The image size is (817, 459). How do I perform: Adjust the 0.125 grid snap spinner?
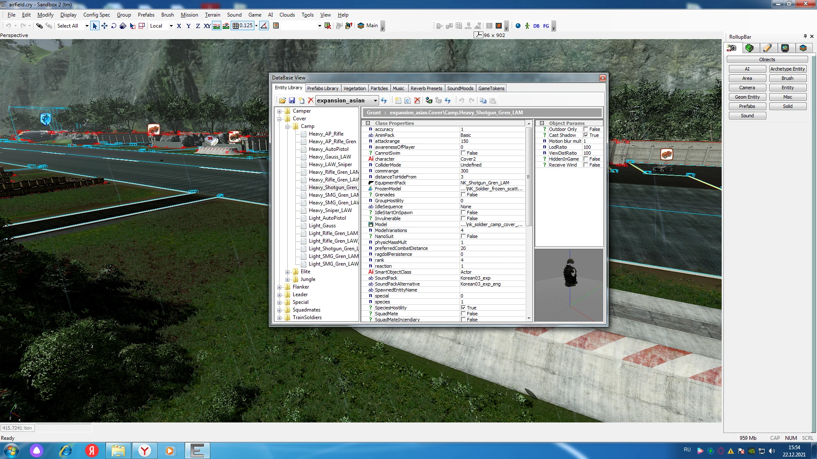click(x=256, y=25)
